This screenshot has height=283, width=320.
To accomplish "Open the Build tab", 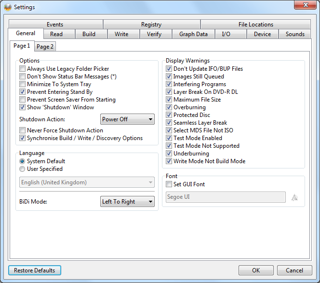I will point(91,34).
